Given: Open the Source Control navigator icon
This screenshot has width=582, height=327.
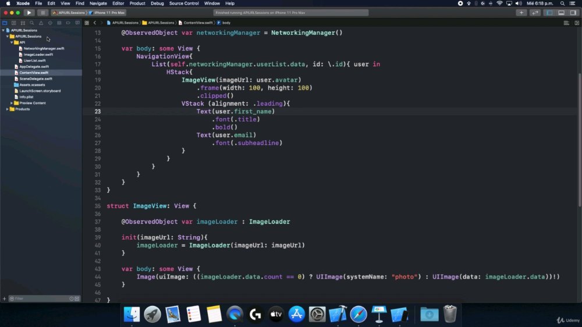Looking at the screenshot, I should pos(14,23).
